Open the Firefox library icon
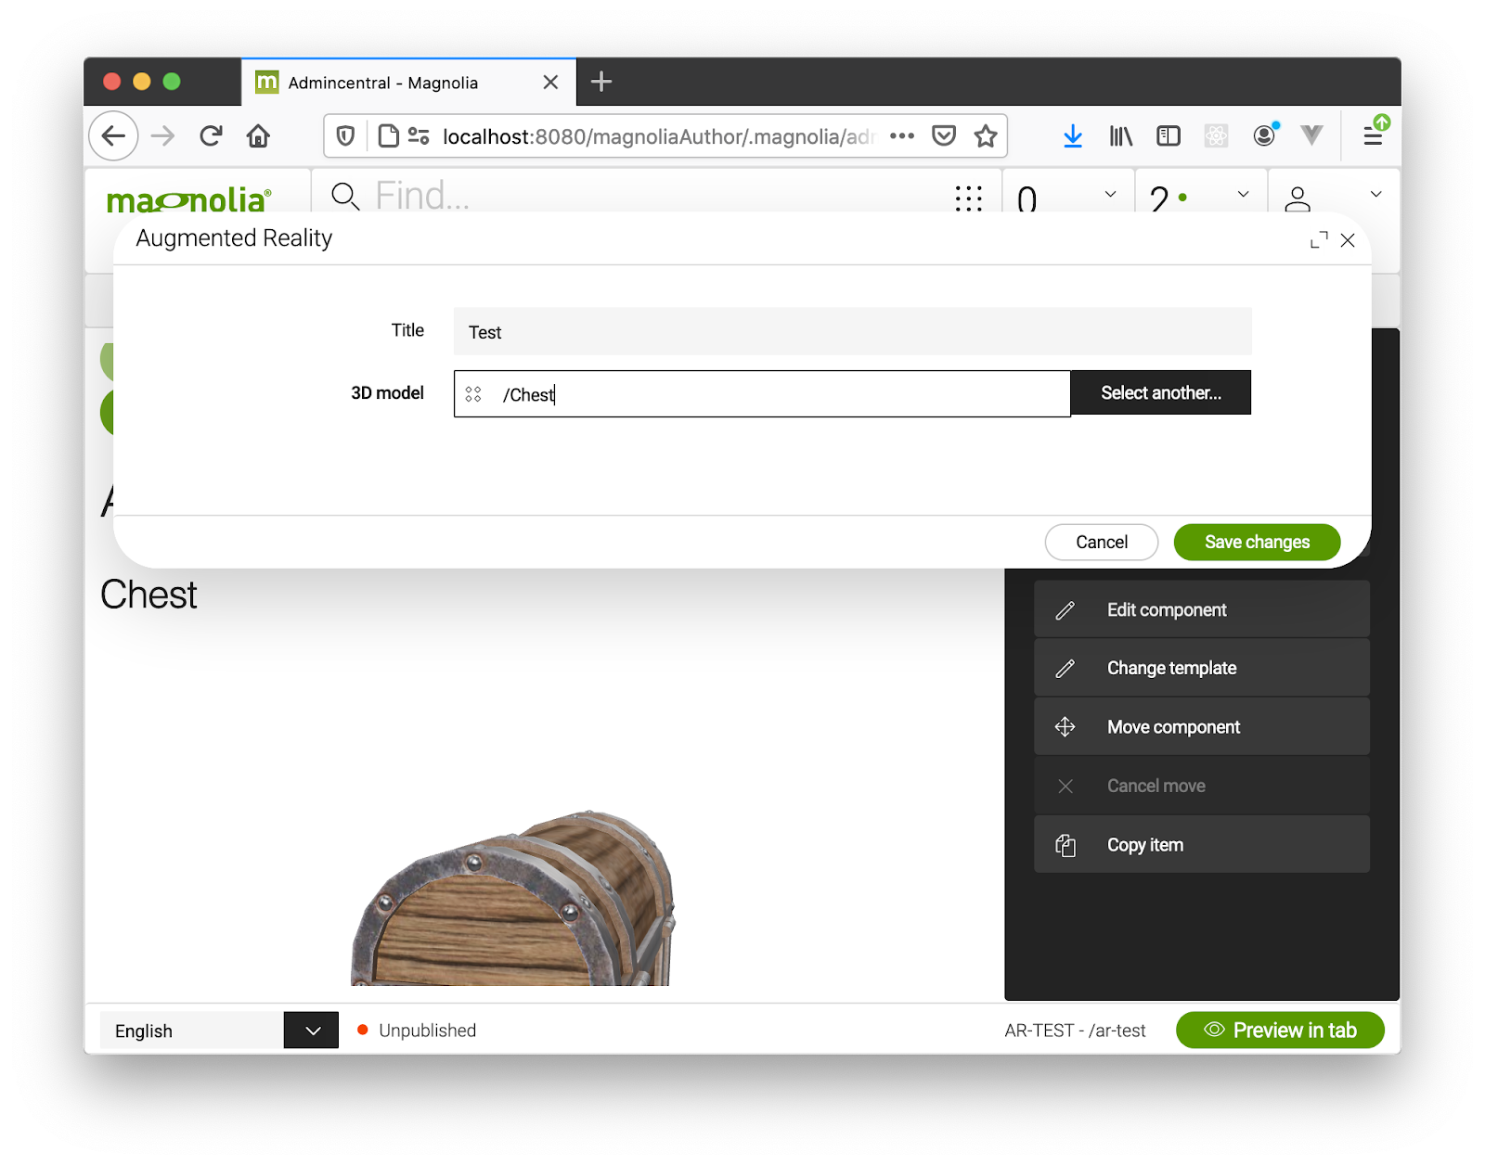This screenshot has width=1485, height=1165. 1120,136
